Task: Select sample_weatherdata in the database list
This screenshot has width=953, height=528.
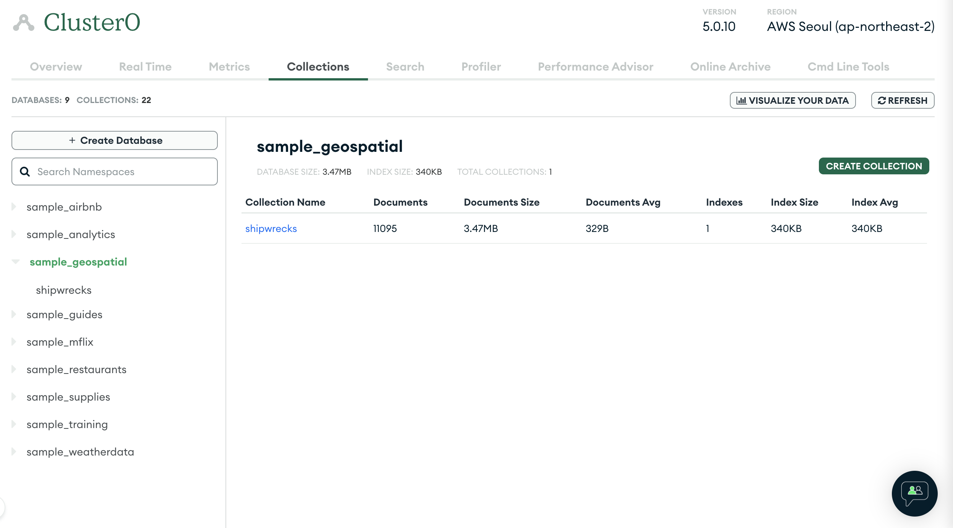Action: tap(80, 452)
